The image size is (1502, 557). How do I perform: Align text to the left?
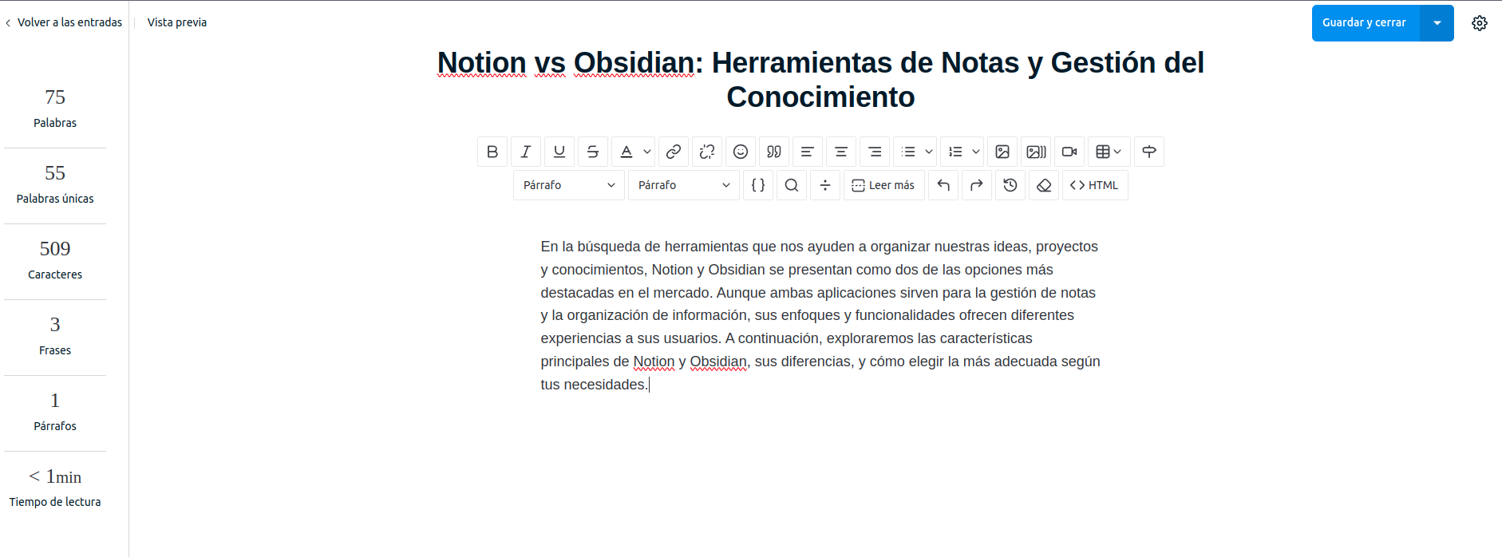click(808, 152)
